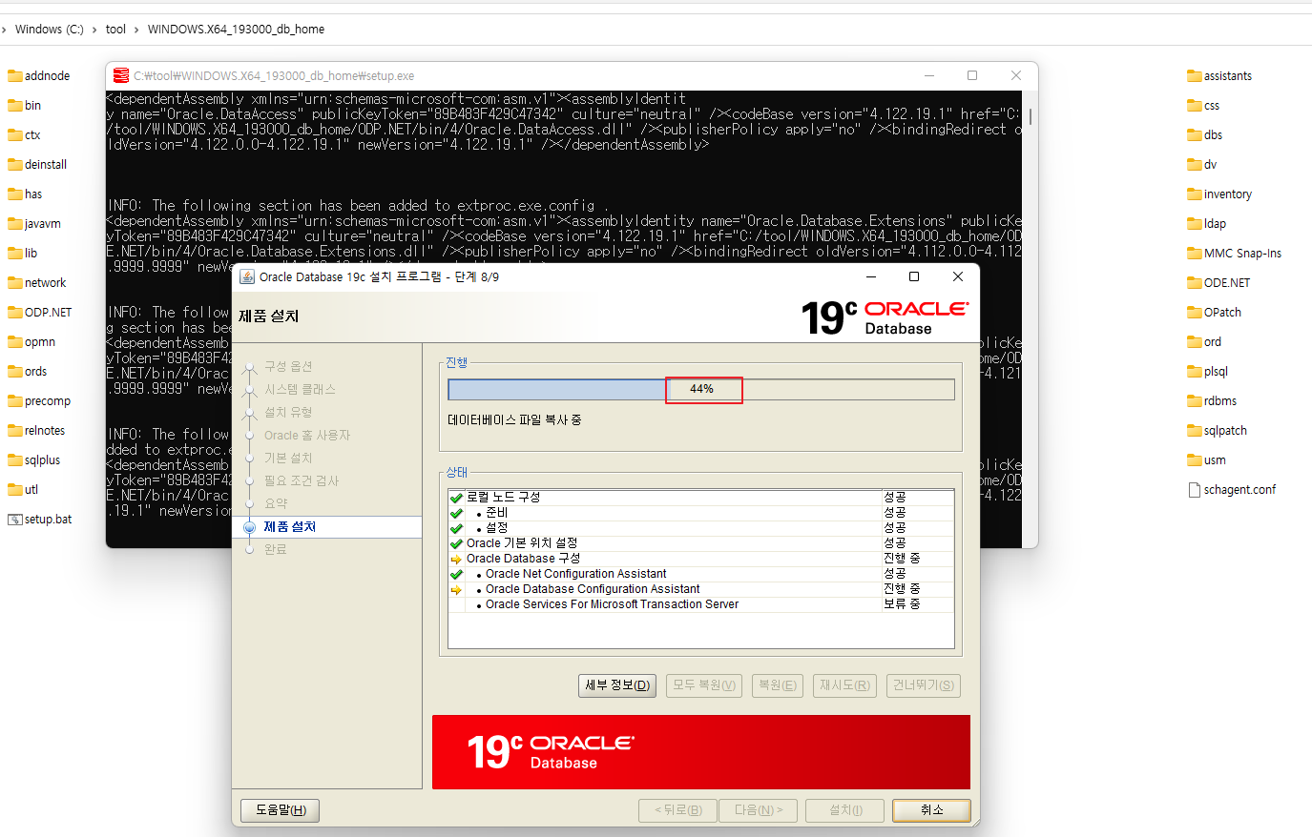
Task: Expand the chevron after Windows (C:) breadcrumb
Action: tap(94, 30)
